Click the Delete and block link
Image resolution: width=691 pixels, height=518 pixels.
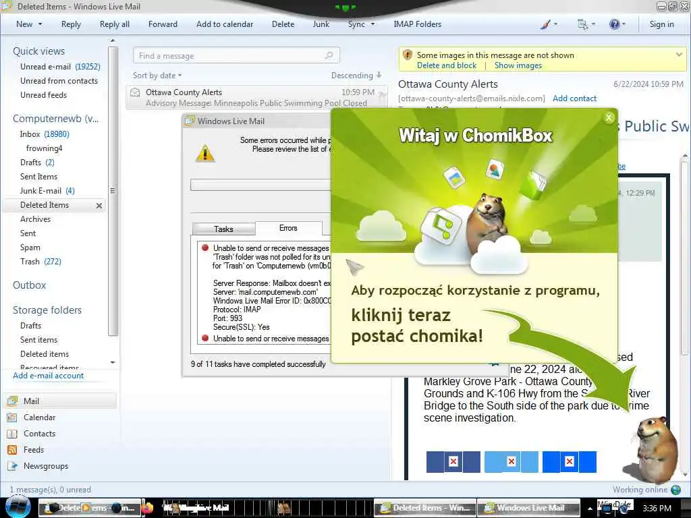[x=447, y=65]
